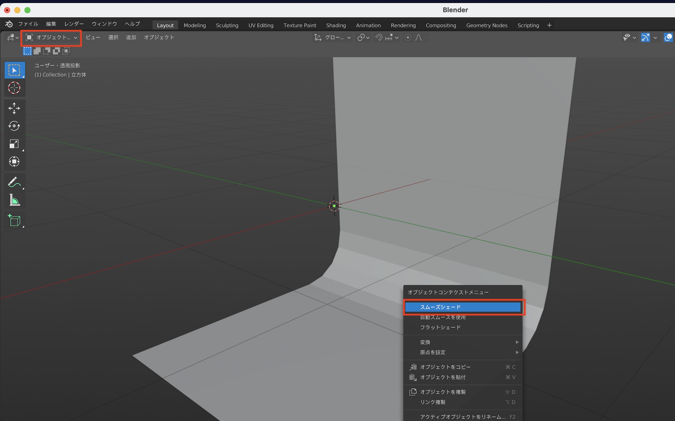Add a new workspace with plus
Viewport: 675px width, 421px height.
549,25
